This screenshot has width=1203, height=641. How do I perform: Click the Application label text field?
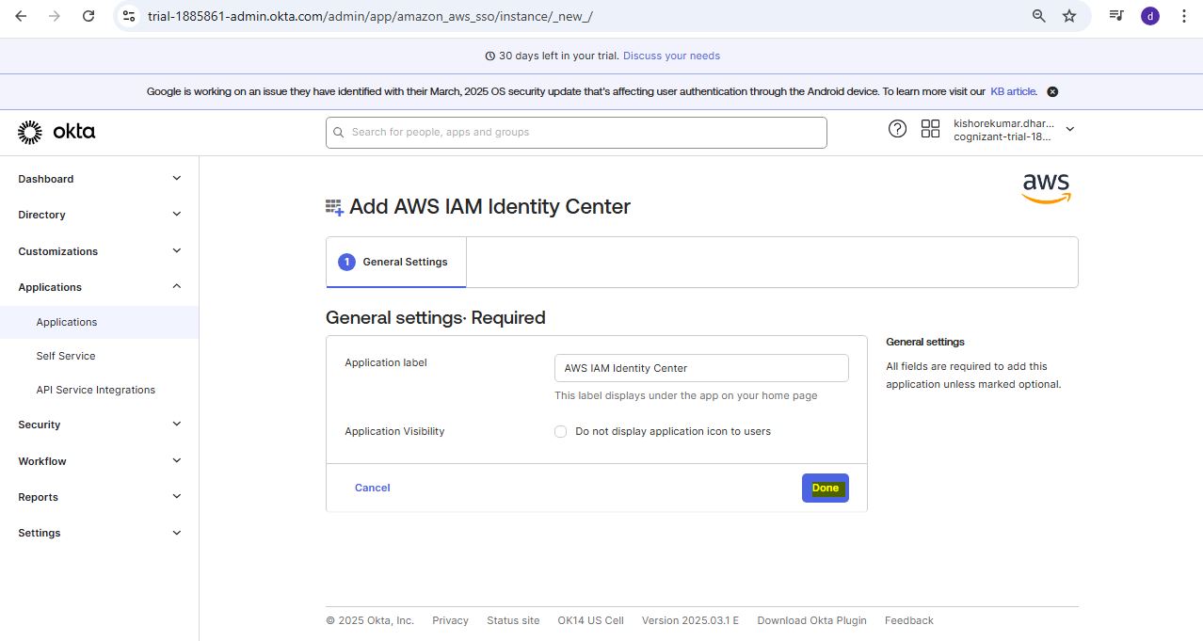701,368
